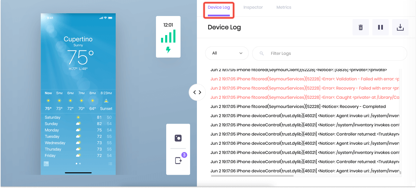
Task: Pause the device log stream
Action: click(x=380, y=28)
